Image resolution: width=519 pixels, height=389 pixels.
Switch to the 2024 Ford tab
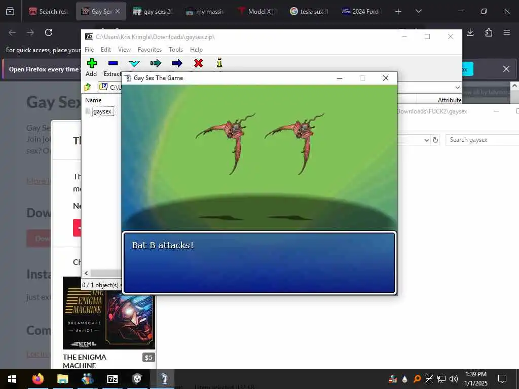point(361,11)
